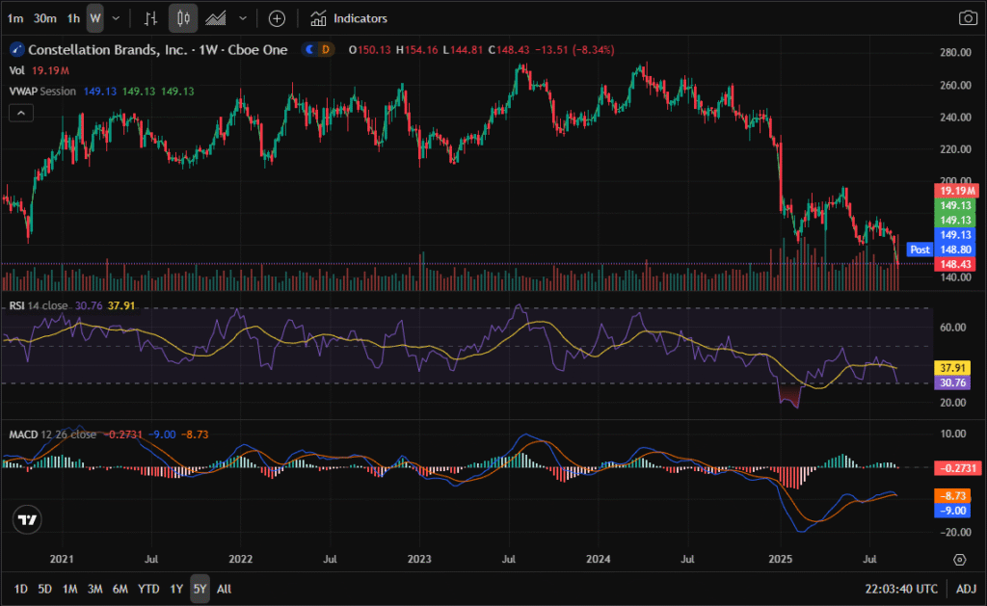This screenshot has height=606, width=987.
Task: Select the 1Y date range tab
Action: pos(176,589)
